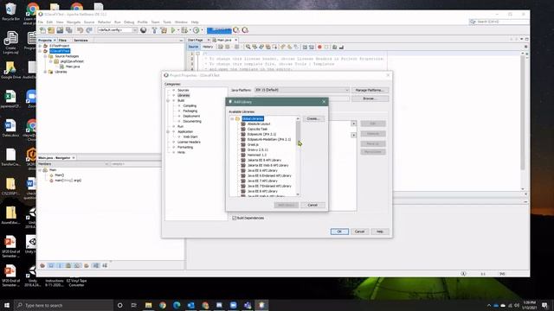Click the Manage Platforms... button

tap(370, 90)
